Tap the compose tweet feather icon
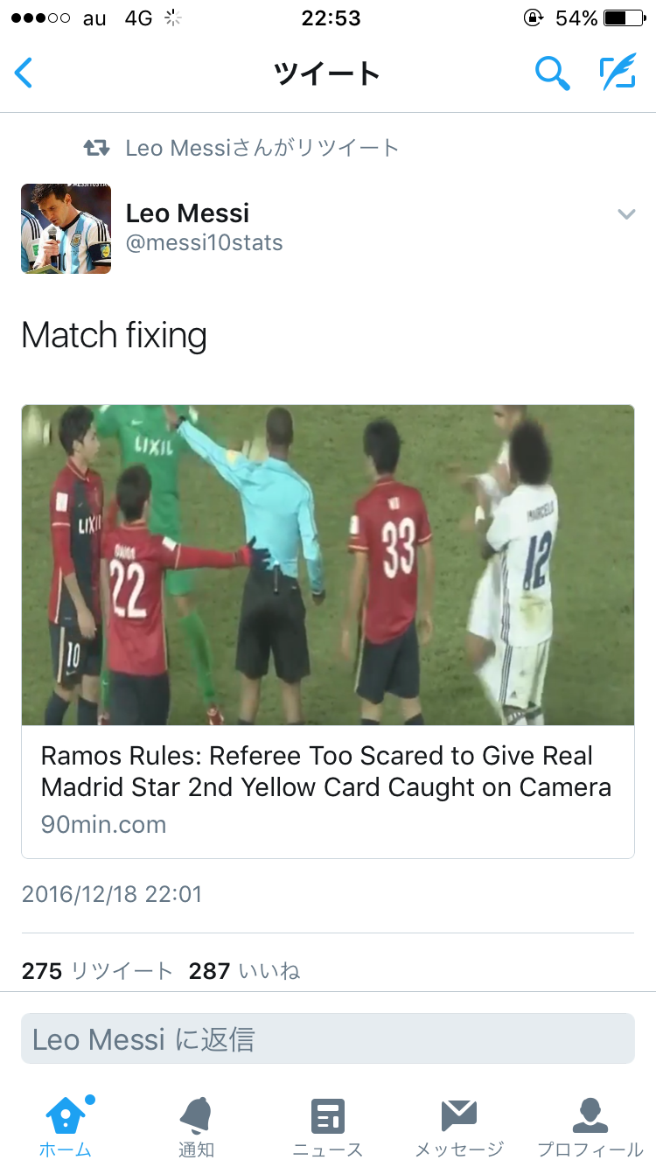 tap(618, 73)
